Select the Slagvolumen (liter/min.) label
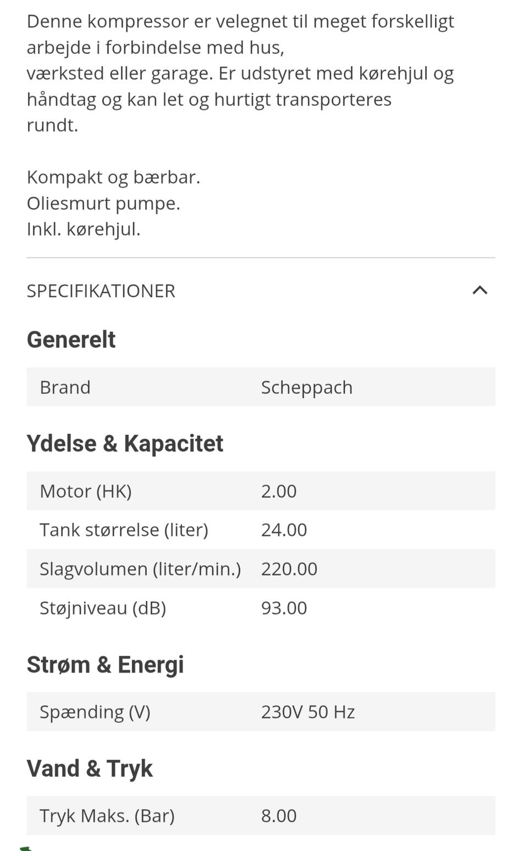 pyautogui.click(x=140, y=569)
